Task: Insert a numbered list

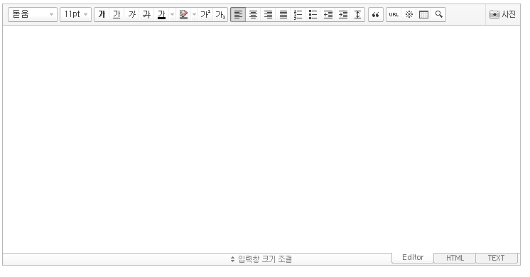Action: point(298,14)
